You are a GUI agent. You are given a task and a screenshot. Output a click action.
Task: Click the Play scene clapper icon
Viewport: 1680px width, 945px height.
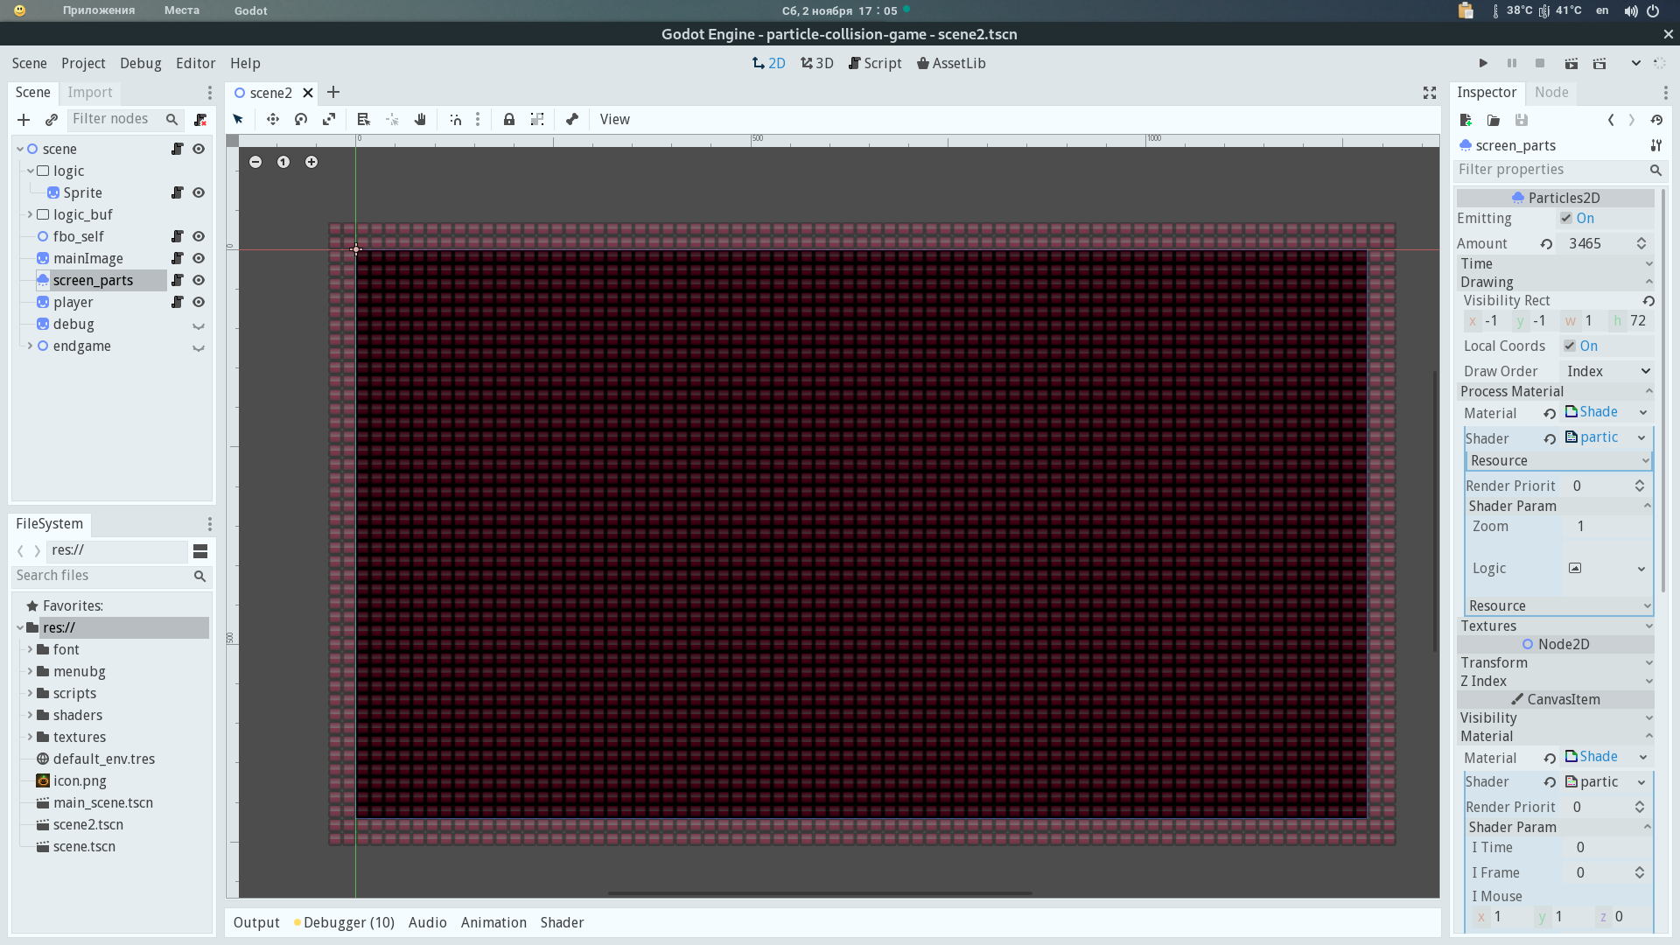[1571, 63]
